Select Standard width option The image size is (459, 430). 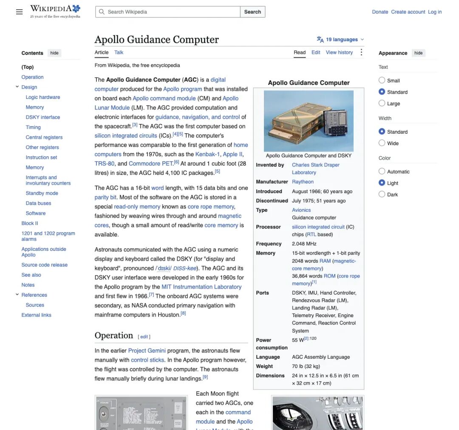[382, 132]
